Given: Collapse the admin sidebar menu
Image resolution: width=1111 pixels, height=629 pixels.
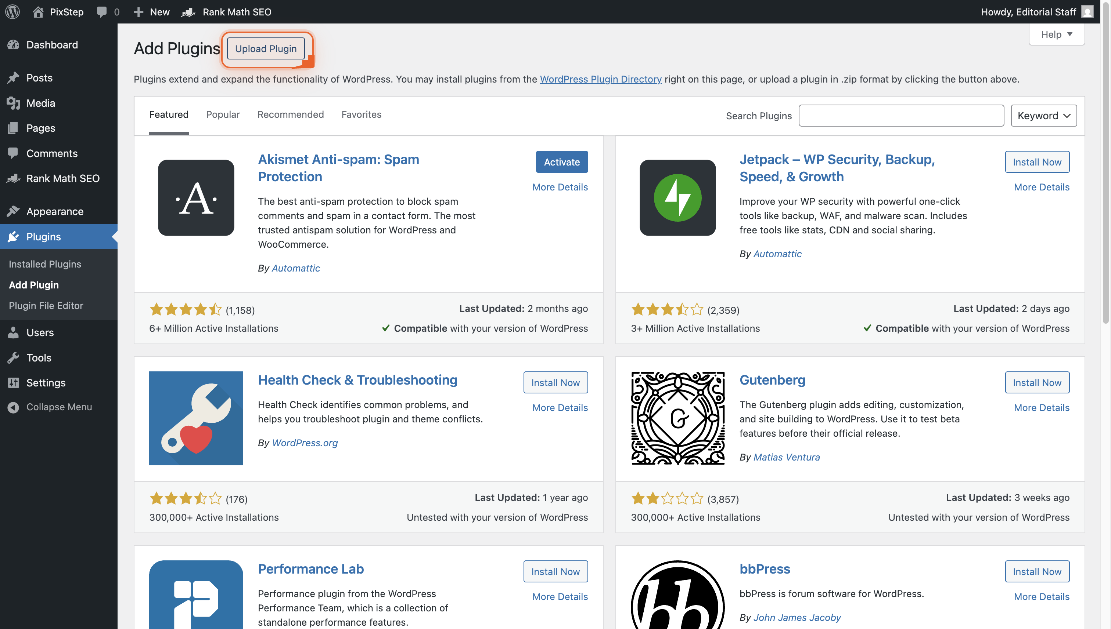Looking at the screenshot, I should (x=13, y=407).
